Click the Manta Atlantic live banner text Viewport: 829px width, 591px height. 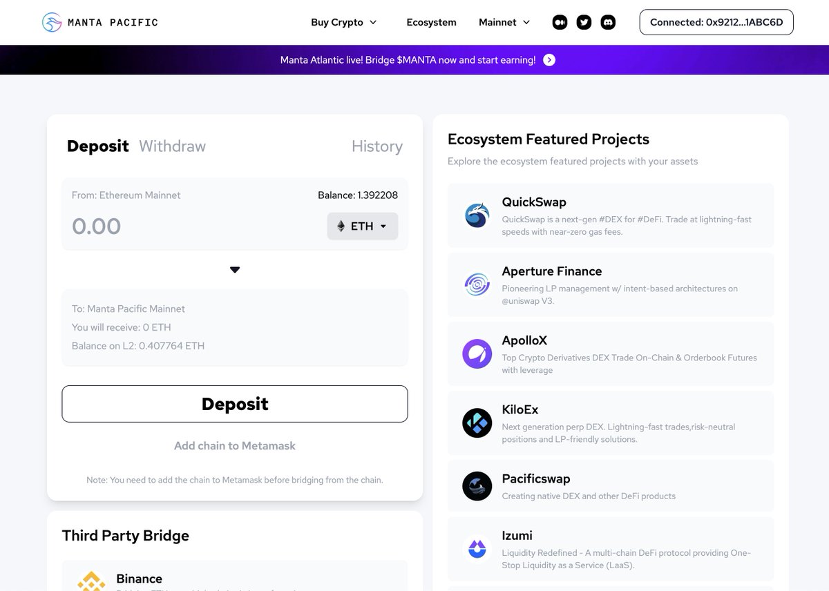coord(408,60)
